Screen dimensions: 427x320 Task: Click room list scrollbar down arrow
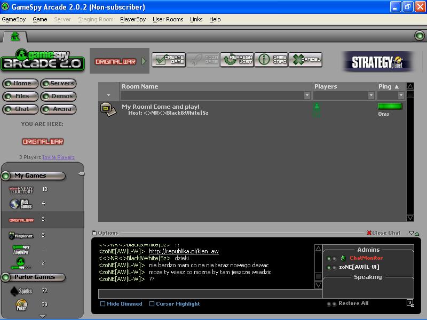point(410,218)
